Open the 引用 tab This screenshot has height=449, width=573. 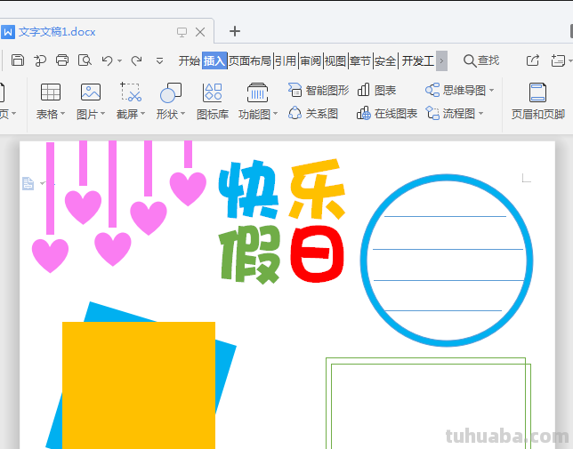(x=285, y=60)
